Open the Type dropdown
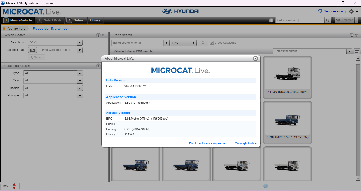This screenshot has width=361, height=191. point(80,73)
